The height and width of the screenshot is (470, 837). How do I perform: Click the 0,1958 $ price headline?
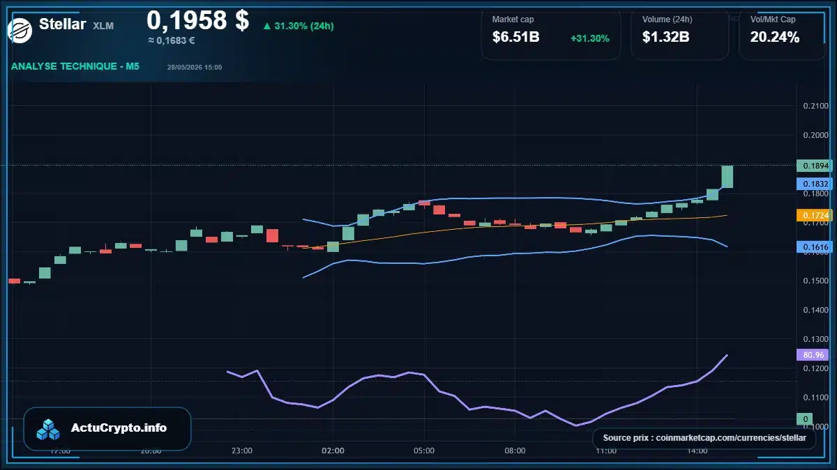click(x=197, y=19)
